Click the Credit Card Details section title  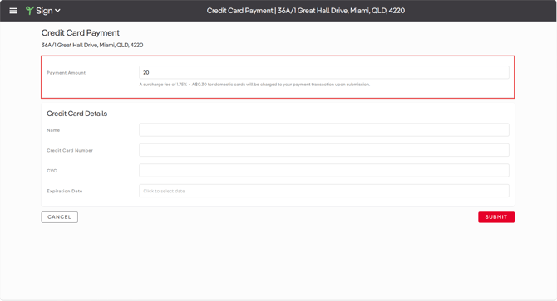(77, 114)
